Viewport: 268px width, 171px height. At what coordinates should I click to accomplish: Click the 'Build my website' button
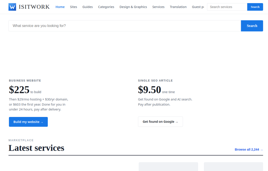click(x=28, y=122)
